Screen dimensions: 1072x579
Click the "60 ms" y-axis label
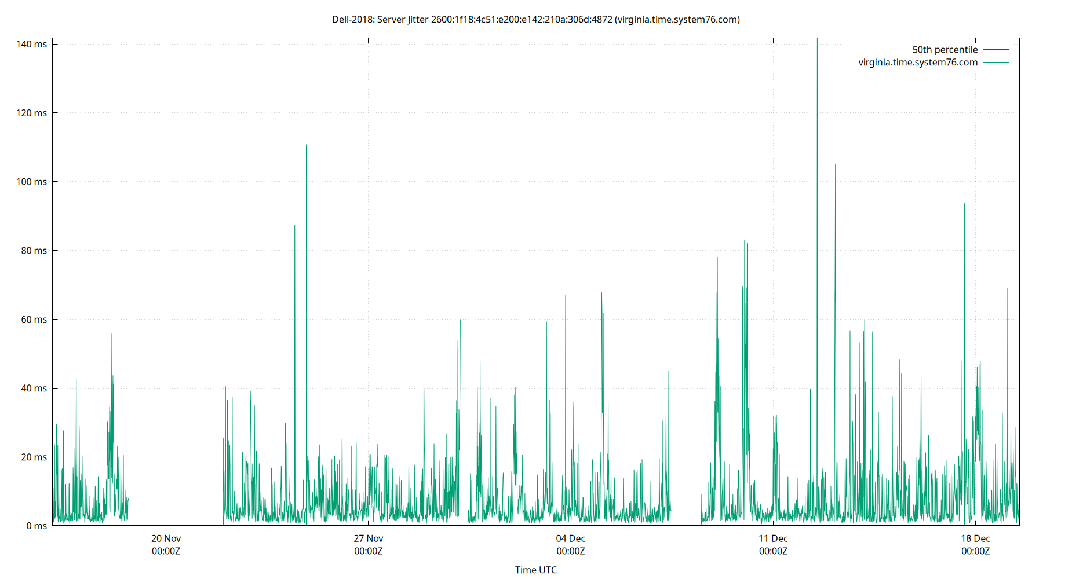(x=35, y=319)
